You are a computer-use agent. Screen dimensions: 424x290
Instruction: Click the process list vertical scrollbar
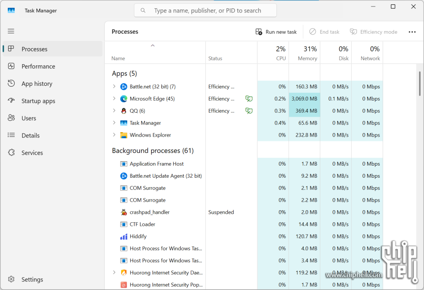tap(420, 84)
